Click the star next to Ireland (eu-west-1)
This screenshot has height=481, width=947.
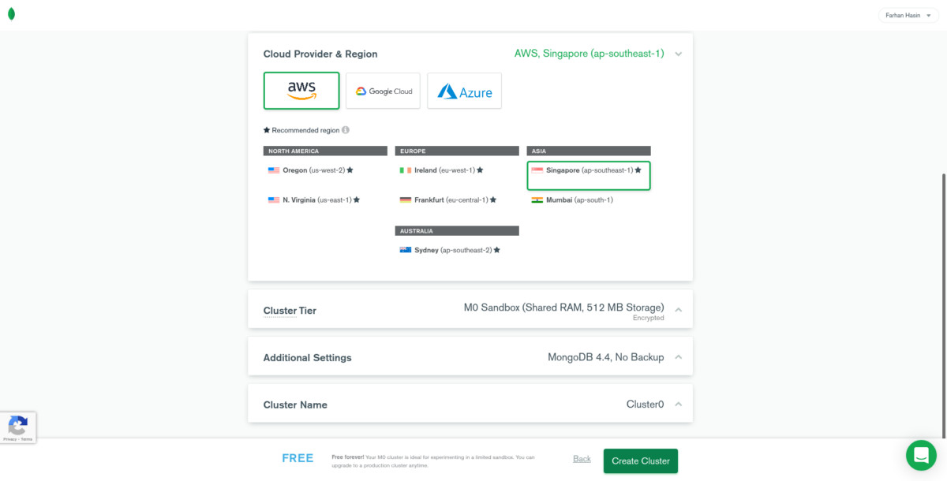pyautogui.click(x=480, y=170)
